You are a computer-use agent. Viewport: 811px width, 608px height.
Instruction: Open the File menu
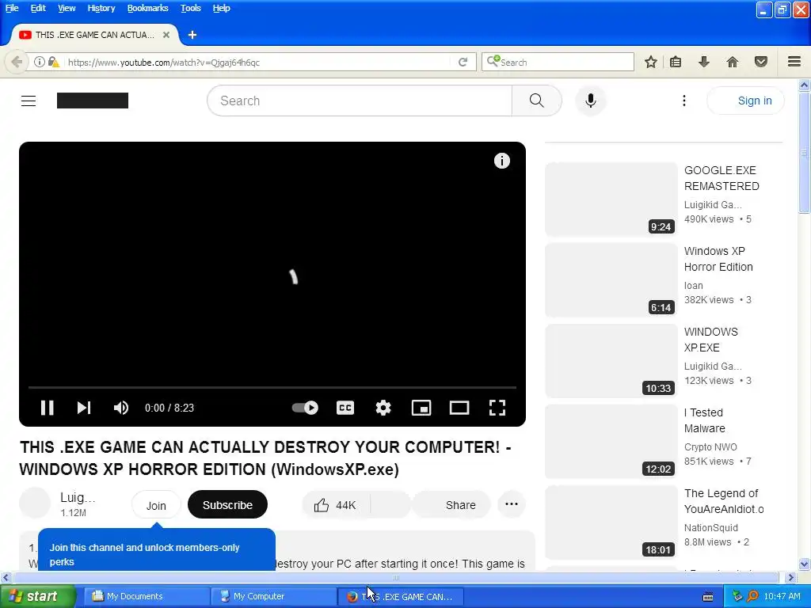click(x=12, y=8)
